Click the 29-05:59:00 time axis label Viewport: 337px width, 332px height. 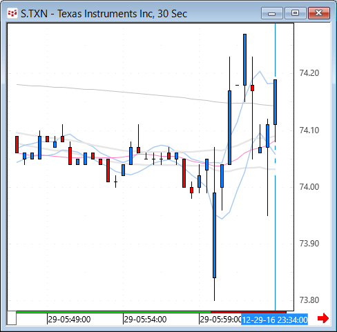(x=220, y=320)
